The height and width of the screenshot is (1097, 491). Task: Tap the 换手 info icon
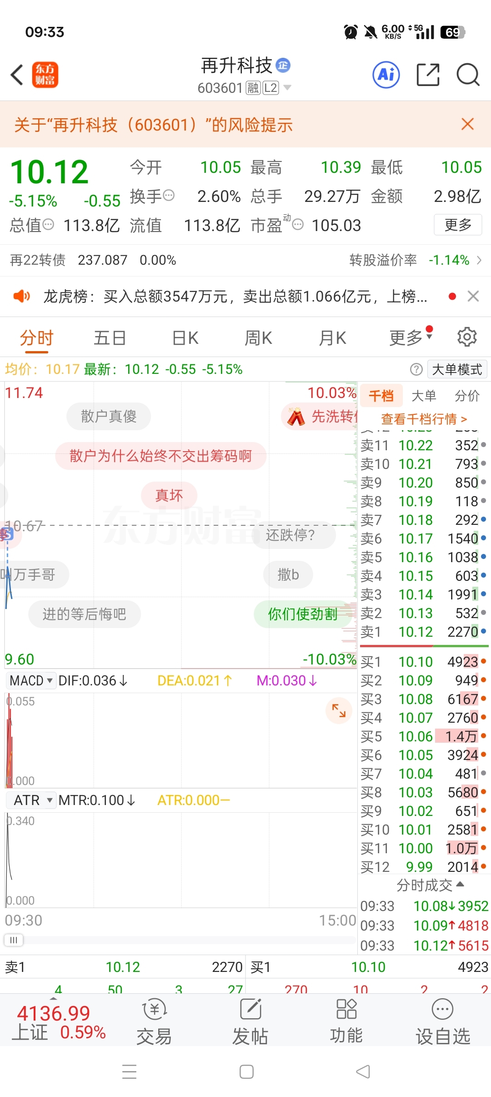click(169, 196)
